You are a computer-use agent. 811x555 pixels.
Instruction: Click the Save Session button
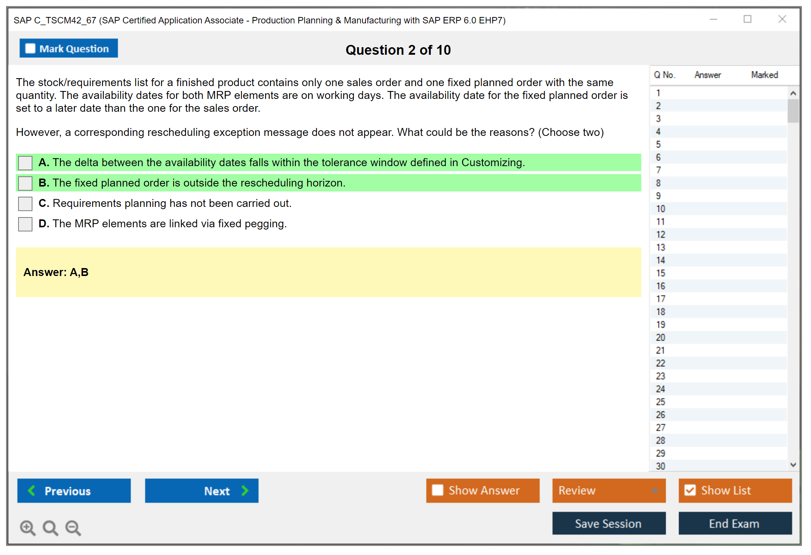point(608,523)
